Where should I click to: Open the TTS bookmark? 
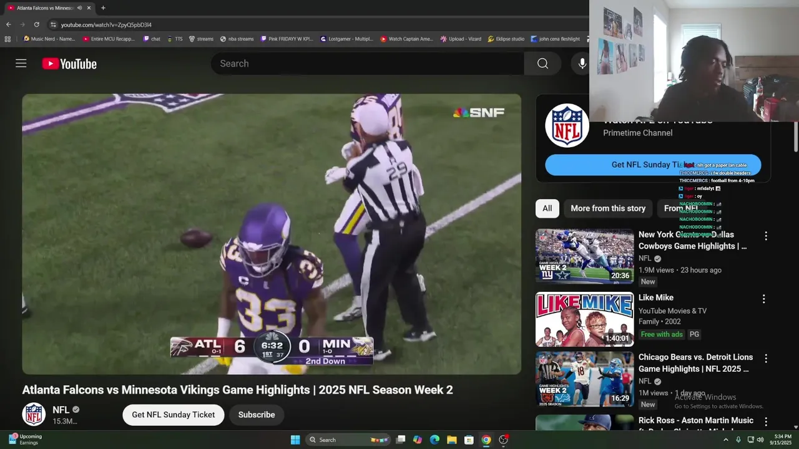point(175,39)
